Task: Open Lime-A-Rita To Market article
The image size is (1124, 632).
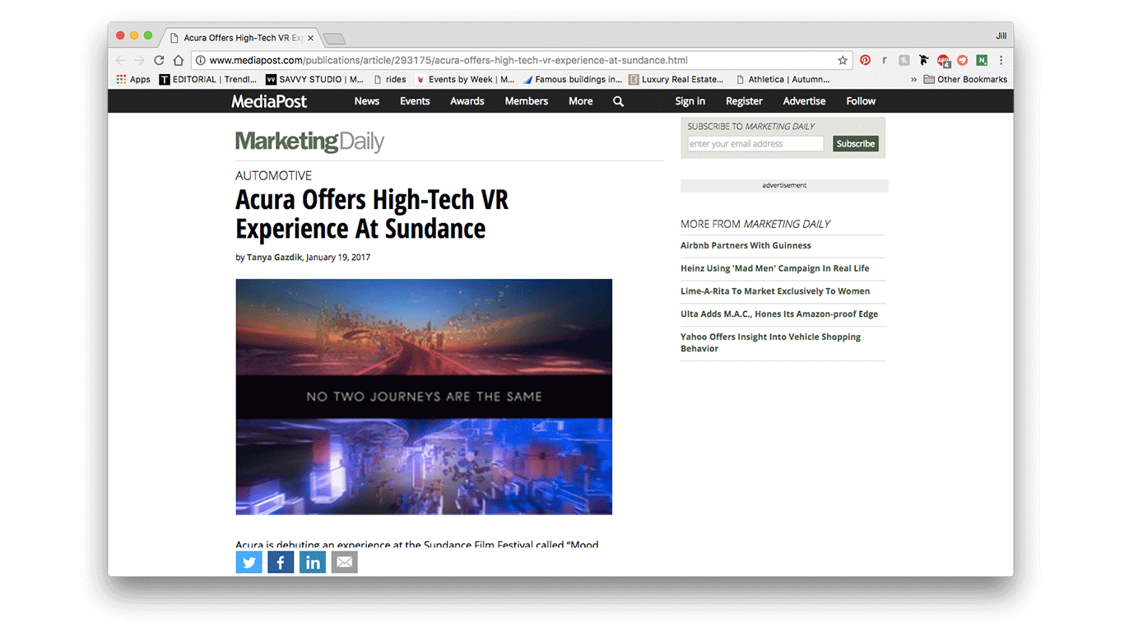Action: 775,291
